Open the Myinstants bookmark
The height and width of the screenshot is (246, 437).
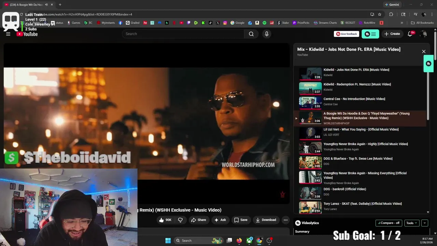[x=106, y=23]
